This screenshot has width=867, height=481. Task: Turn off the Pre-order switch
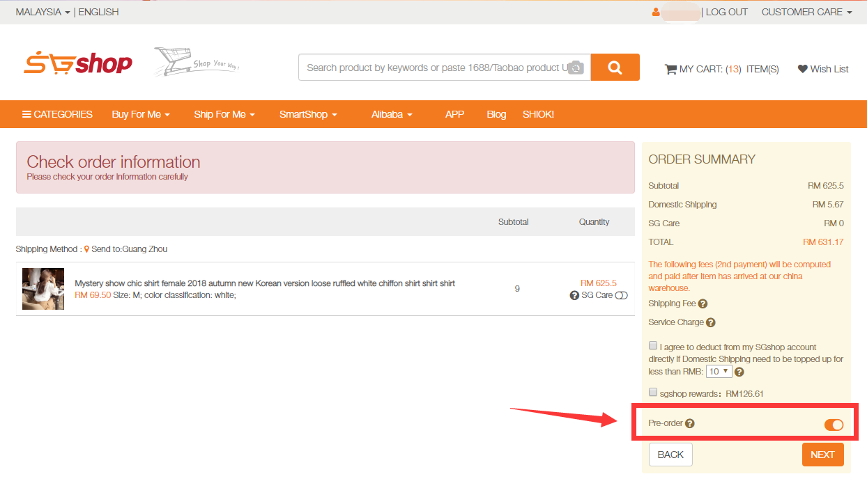834,425
